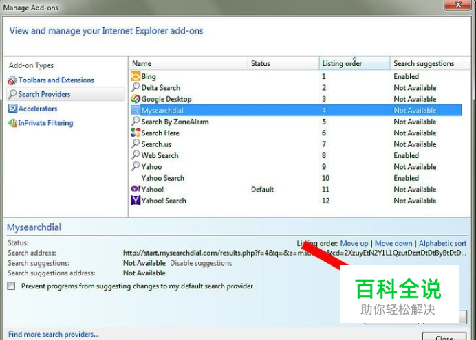The image size is (476, 340).
Task: Click the Yahoo! Search Y icon
Action: coord(136,201)
